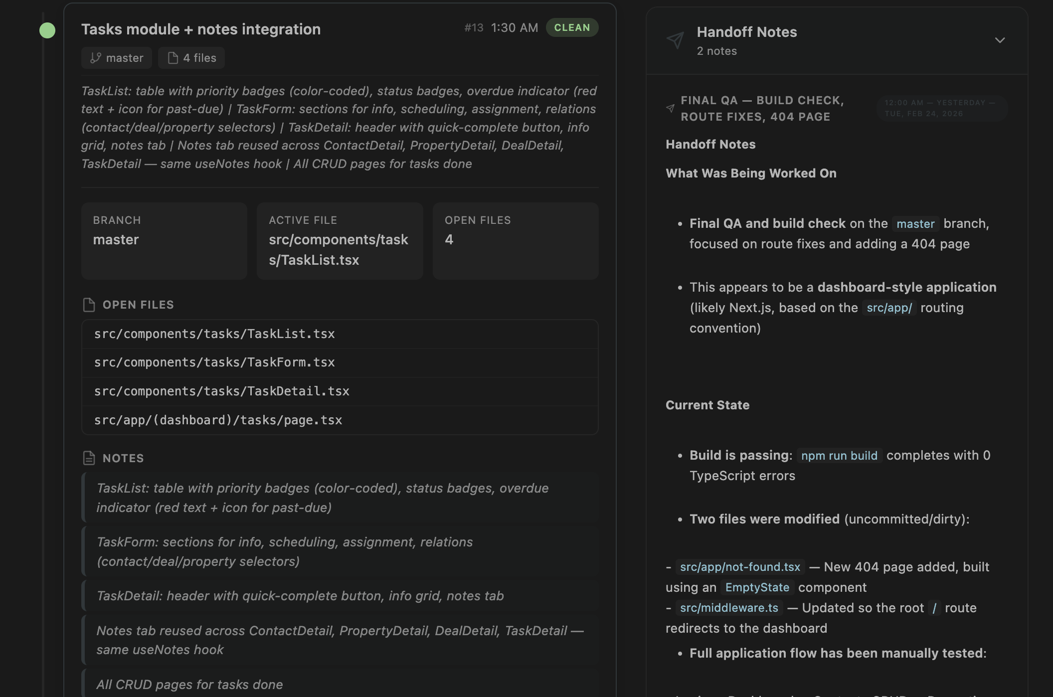
Task: Open src/components/tasks/TaskForm.tsx file row
Action: (214, 362)
